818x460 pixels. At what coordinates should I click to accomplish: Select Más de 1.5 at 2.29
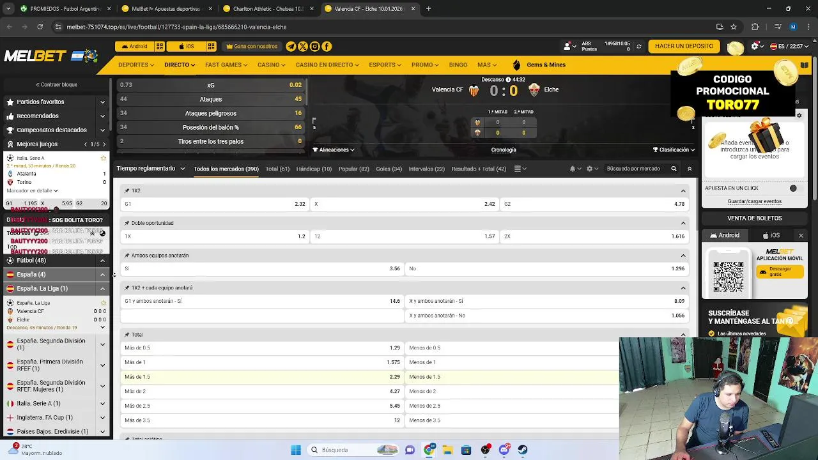pyautogui.click(x=262, y=377)
